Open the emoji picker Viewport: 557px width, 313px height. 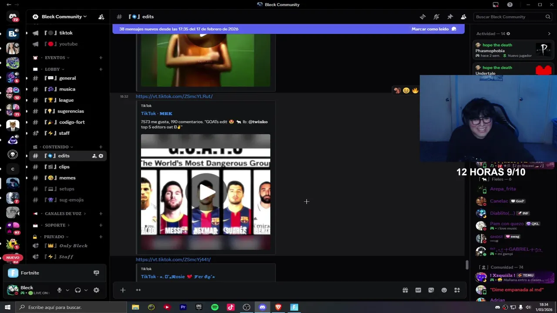tap(444, 290)
